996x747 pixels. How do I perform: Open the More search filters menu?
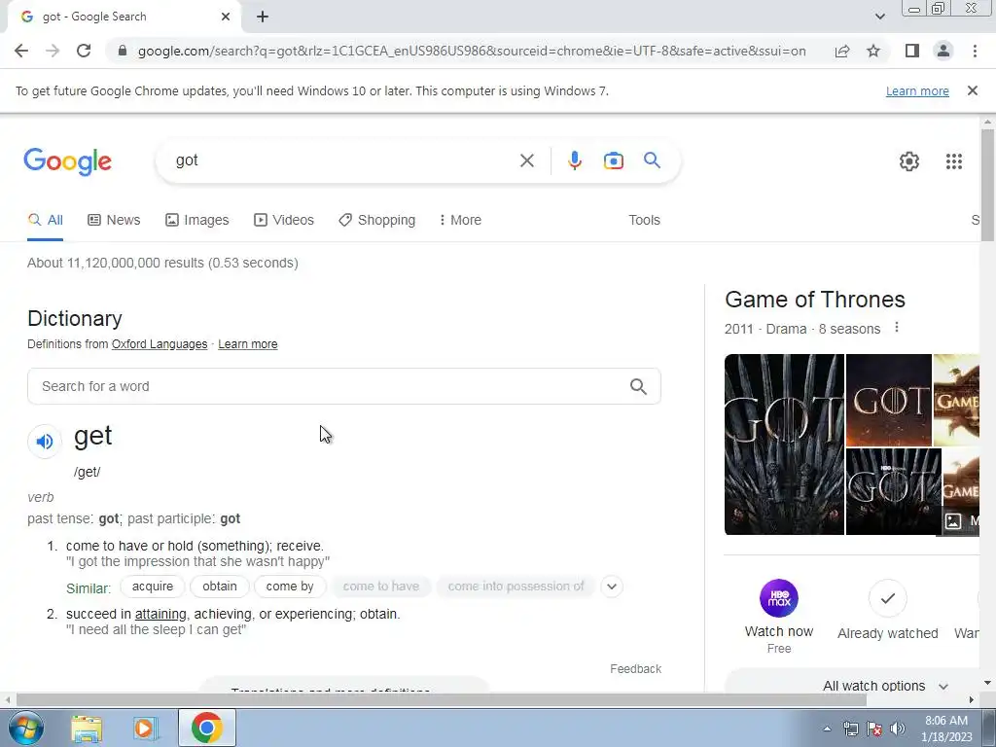coord(460,220)
